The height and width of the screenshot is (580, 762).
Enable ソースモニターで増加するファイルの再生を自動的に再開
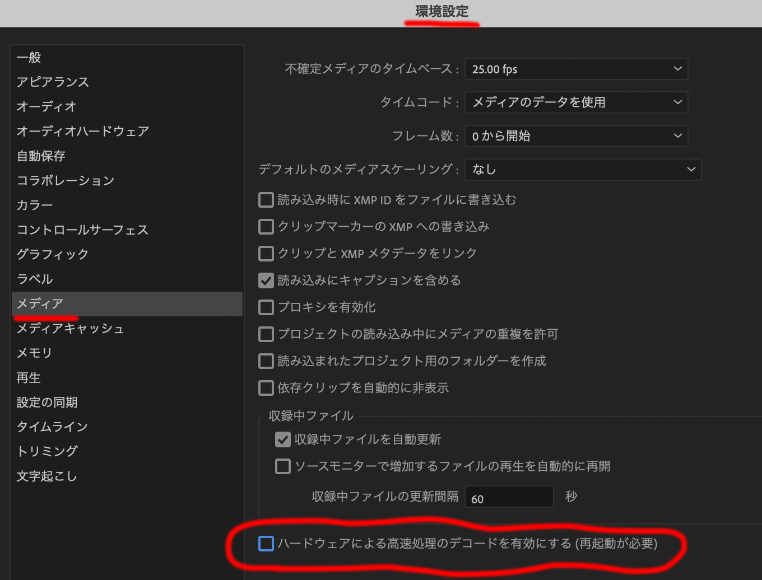click(283, 466)
